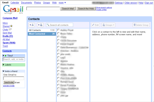Click the green chat status dot
This screenshot has width=154, height=102.
click(5, 56)
